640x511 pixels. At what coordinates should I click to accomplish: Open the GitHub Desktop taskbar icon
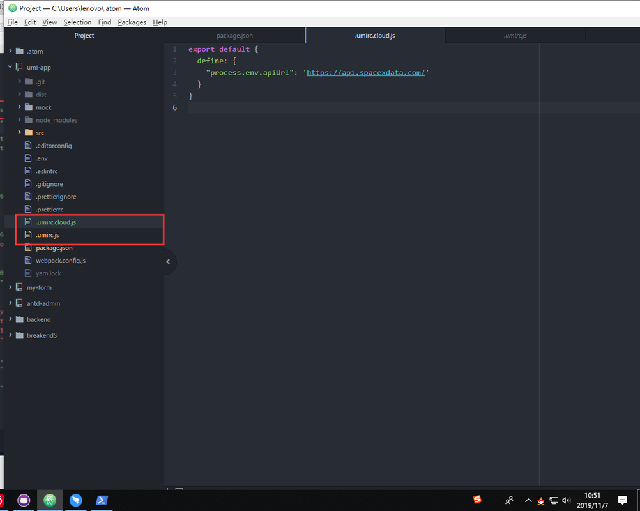tap(24, 500)
